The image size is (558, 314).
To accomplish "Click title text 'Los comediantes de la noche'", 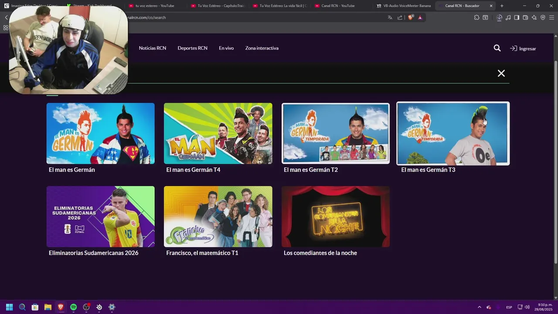I will click(x=320, y=253).
